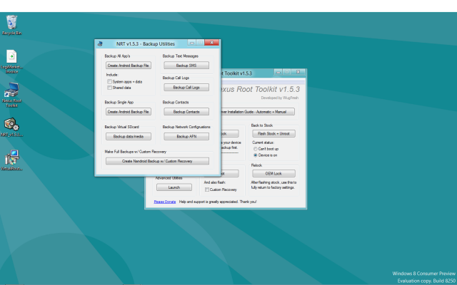Open the Please Donate link
Screen dimensions: 457x285
[x=165, y=202]
